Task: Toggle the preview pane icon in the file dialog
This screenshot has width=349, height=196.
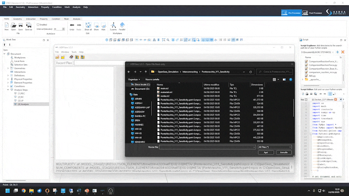Action: (284, 79)
